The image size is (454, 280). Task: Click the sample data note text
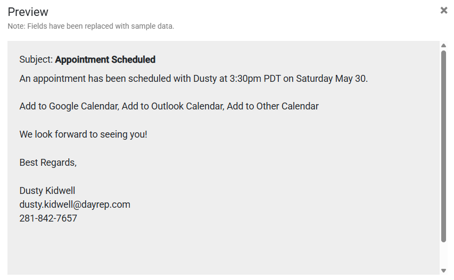91,26
